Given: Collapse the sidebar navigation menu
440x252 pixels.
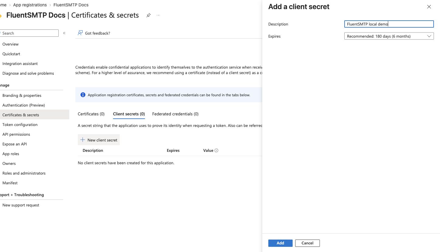Looking at the screenshot, I should pos(64,33).
